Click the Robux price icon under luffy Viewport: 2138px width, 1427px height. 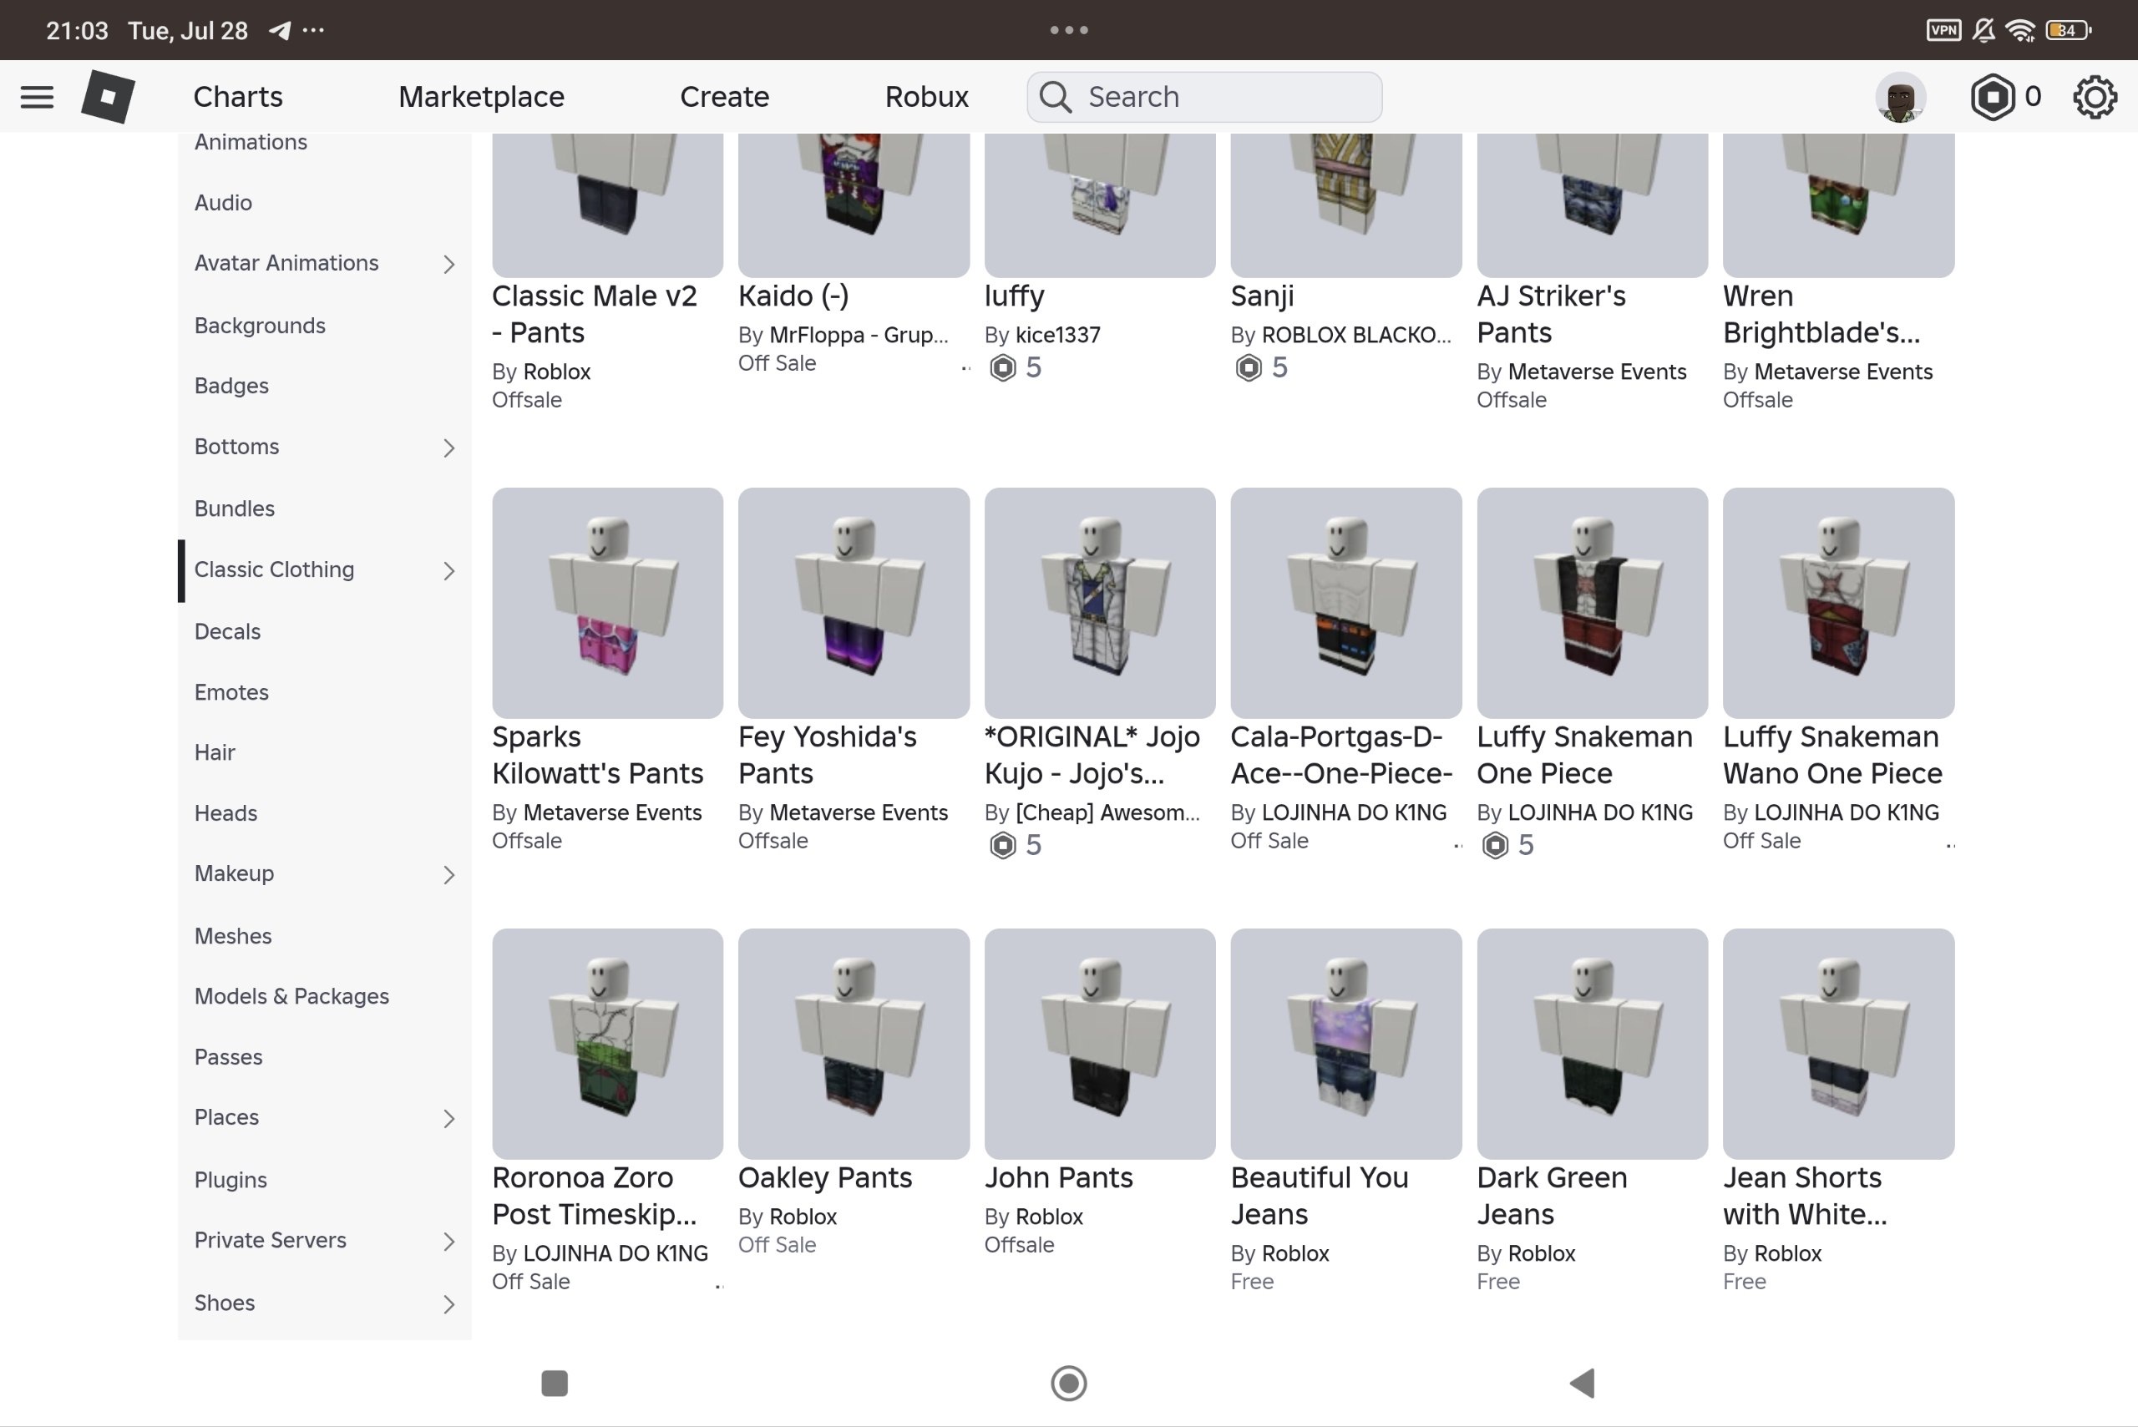1002,367
